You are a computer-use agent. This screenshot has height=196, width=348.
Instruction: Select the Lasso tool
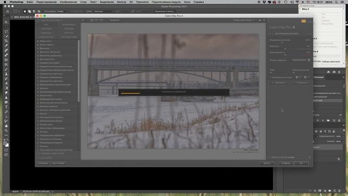6,32
